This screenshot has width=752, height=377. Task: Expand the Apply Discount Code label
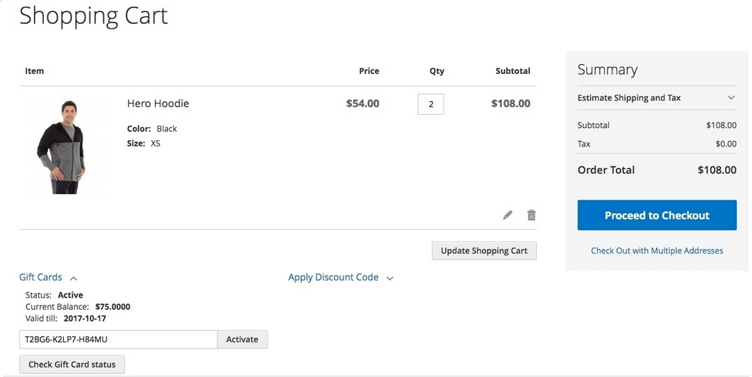tap(333, 278)
